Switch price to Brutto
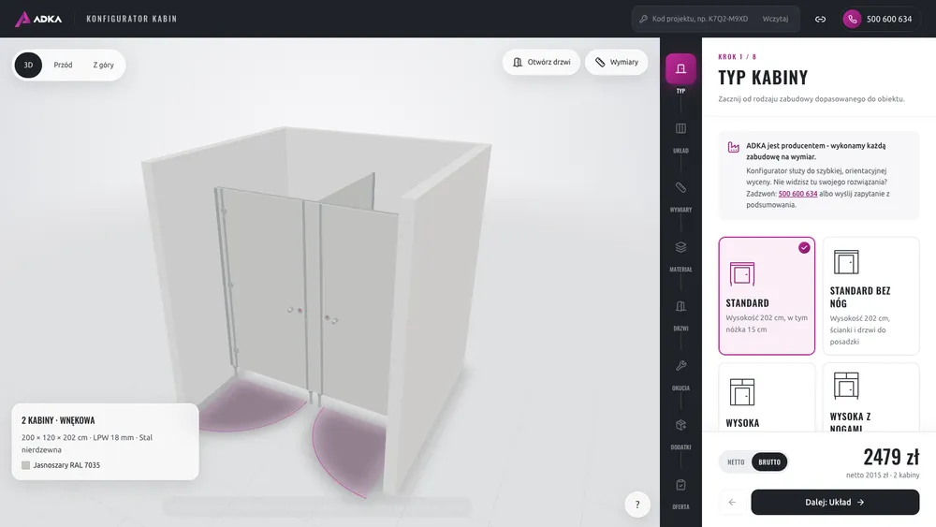This screenshot has height=527, width=936. (768, 462)
